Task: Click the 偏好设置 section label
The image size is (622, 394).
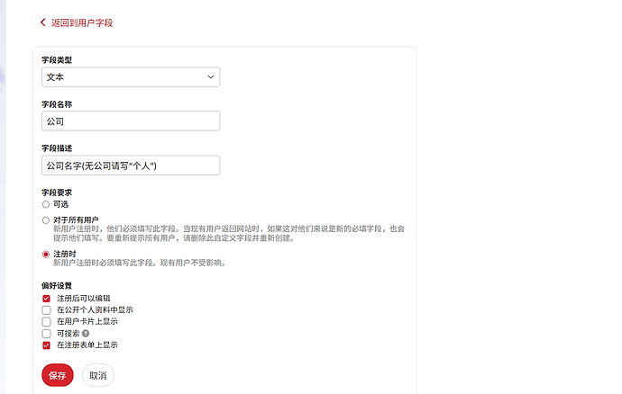Action: (57, 285)
